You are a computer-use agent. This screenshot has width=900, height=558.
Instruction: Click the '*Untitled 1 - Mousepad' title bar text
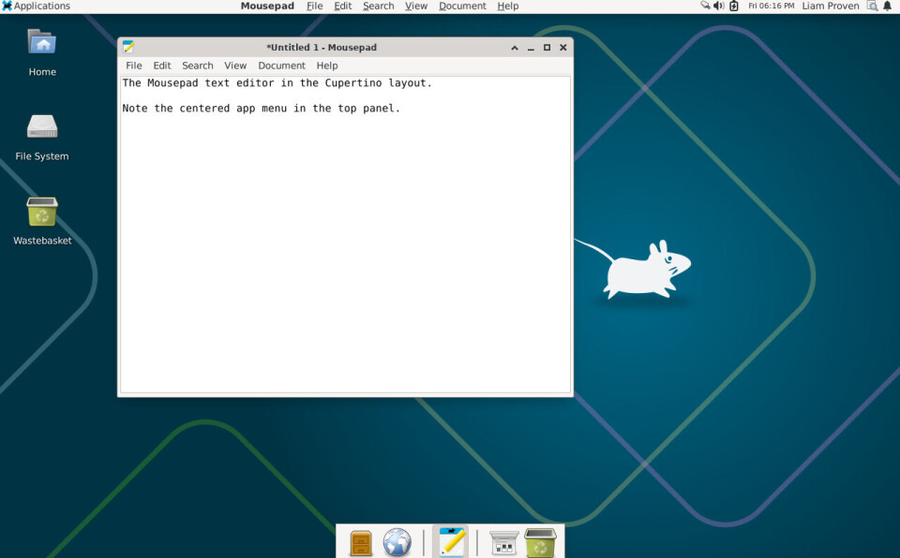[322, 48]
